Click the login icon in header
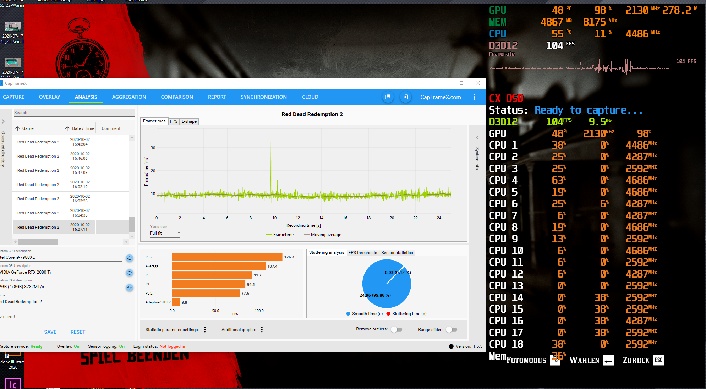The width and height of the screenshot is (706, 389). pos(405,97)
